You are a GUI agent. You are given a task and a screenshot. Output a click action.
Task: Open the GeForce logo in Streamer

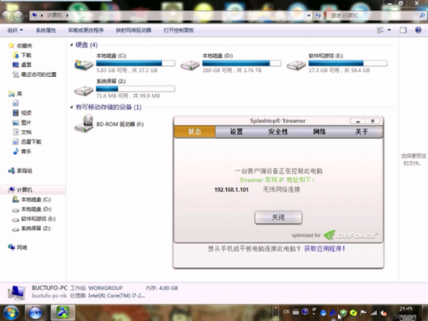(350, 235)
